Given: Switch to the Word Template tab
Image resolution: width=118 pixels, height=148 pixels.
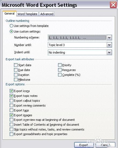Looking at the screenshot, I should pyautogui.click(x=27, y=14).
